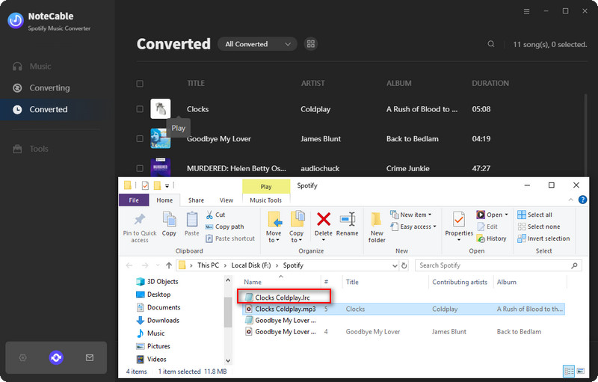This screenshot has width=598, height=382.
Task: Click Pin to Quick access in Explorer ribbon
Action: click(140, 228)
